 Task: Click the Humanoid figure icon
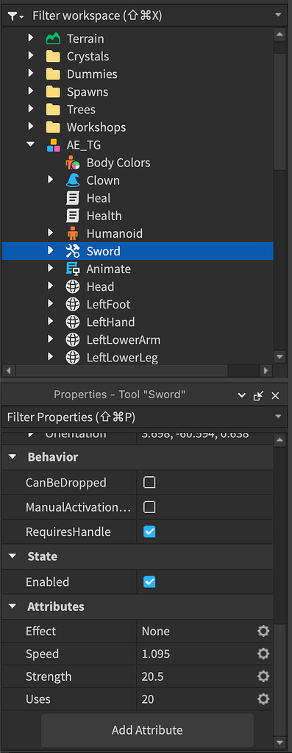tap(72, 234)
